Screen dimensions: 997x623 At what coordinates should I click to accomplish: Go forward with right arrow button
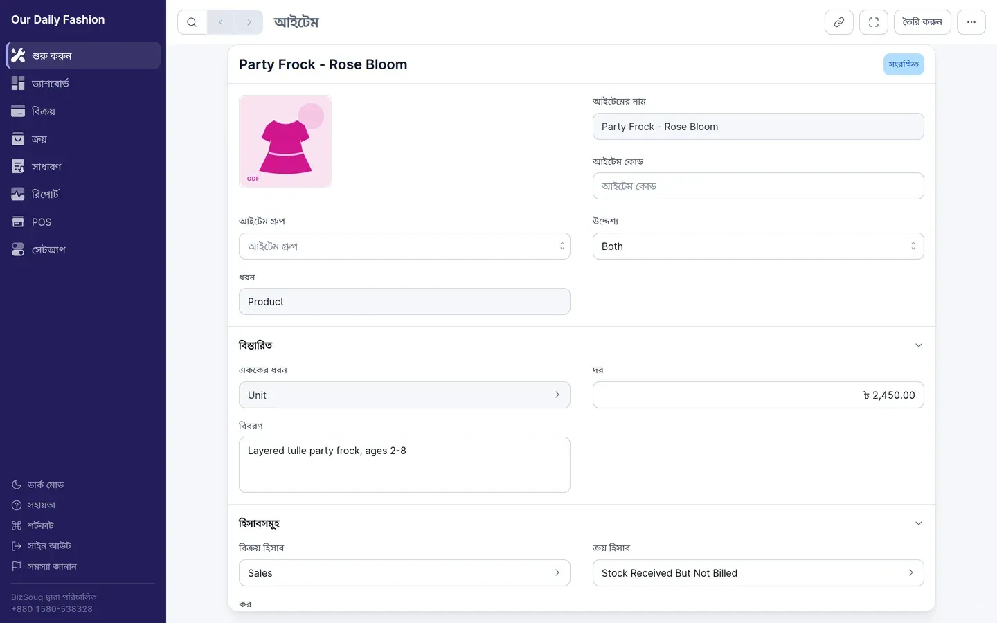tap(249, 22)
